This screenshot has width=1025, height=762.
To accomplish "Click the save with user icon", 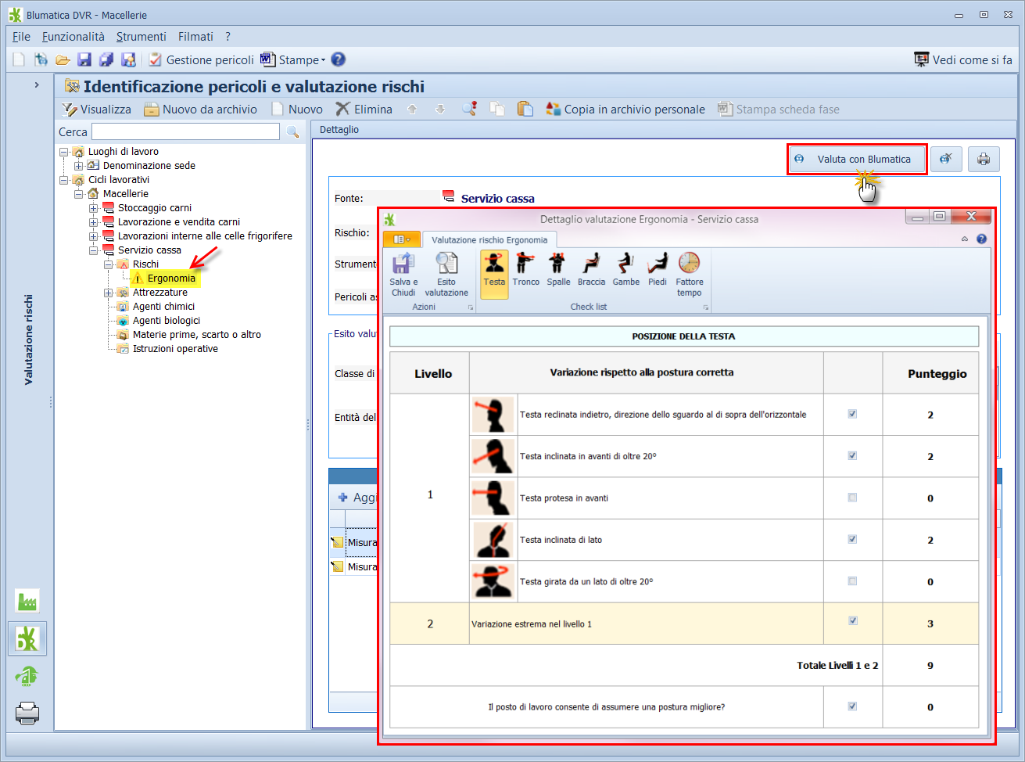I will tap(128, 59).
